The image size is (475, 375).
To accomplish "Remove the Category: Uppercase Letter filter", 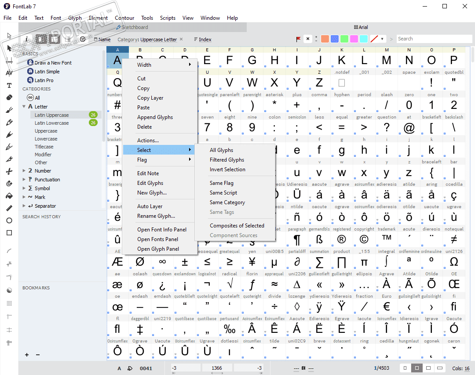I will point(181,39).
